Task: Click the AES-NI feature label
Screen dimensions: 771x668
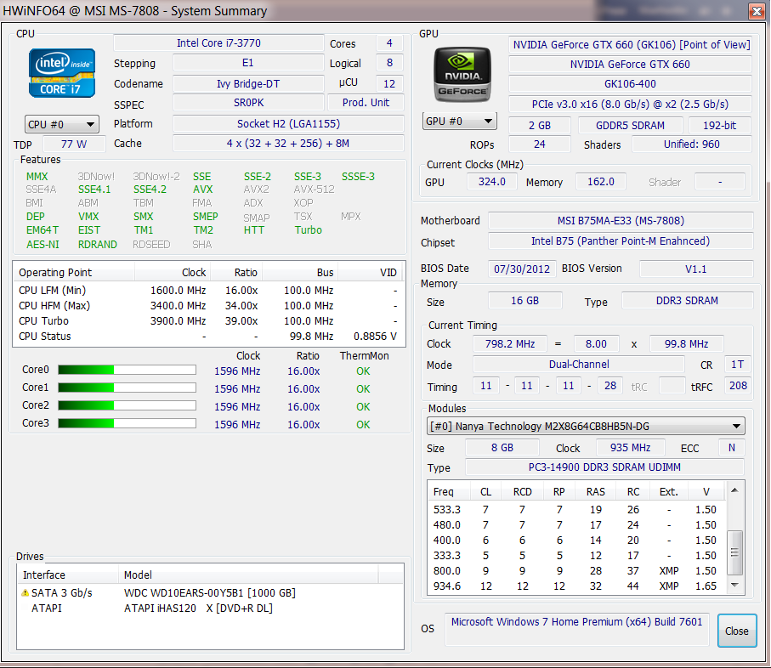Action: (43, 244)
